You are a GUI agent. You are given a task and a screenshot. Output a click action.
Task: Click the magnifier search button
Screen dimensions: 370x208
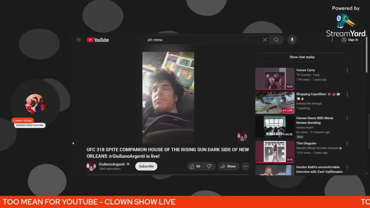click(x=276, y=40)
